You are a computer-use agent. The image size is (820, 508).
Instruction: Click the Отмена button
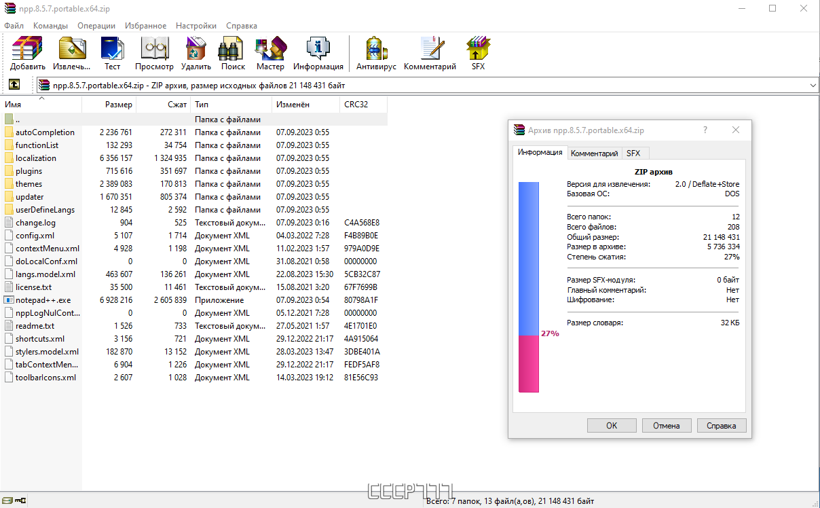point(667,426)
